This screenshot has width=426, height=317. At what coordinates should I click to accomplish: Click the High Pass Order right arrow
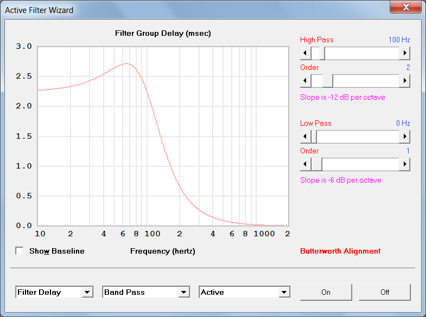click(x=404, y=81)
